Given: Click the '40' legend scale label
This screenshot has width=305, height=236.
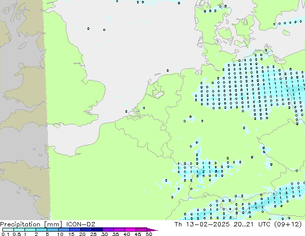Looking at the screenshot, I should click(127, 234).
